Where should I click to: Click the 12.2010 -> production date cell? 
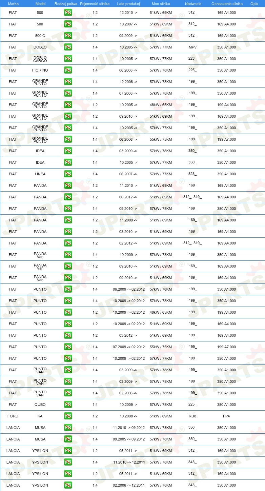(x=128, y=13)
